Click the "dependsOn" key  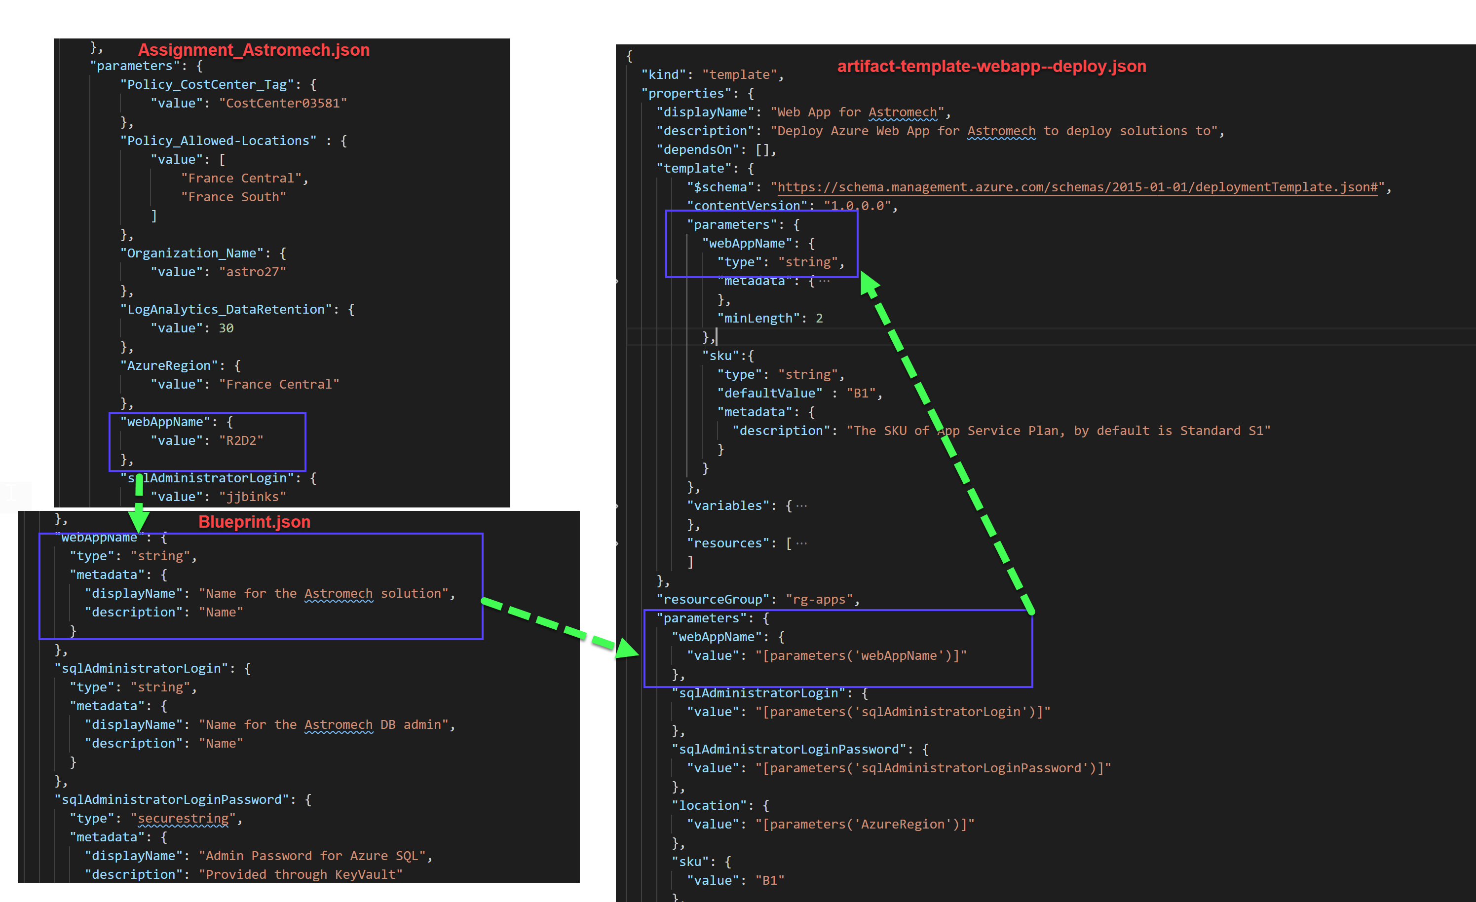(698, 149)
